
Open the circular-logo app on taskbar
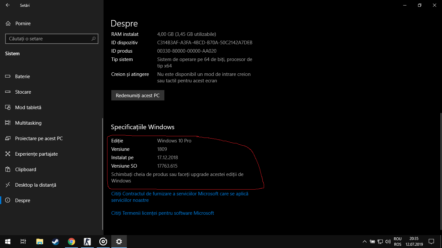tap(103, 242)
